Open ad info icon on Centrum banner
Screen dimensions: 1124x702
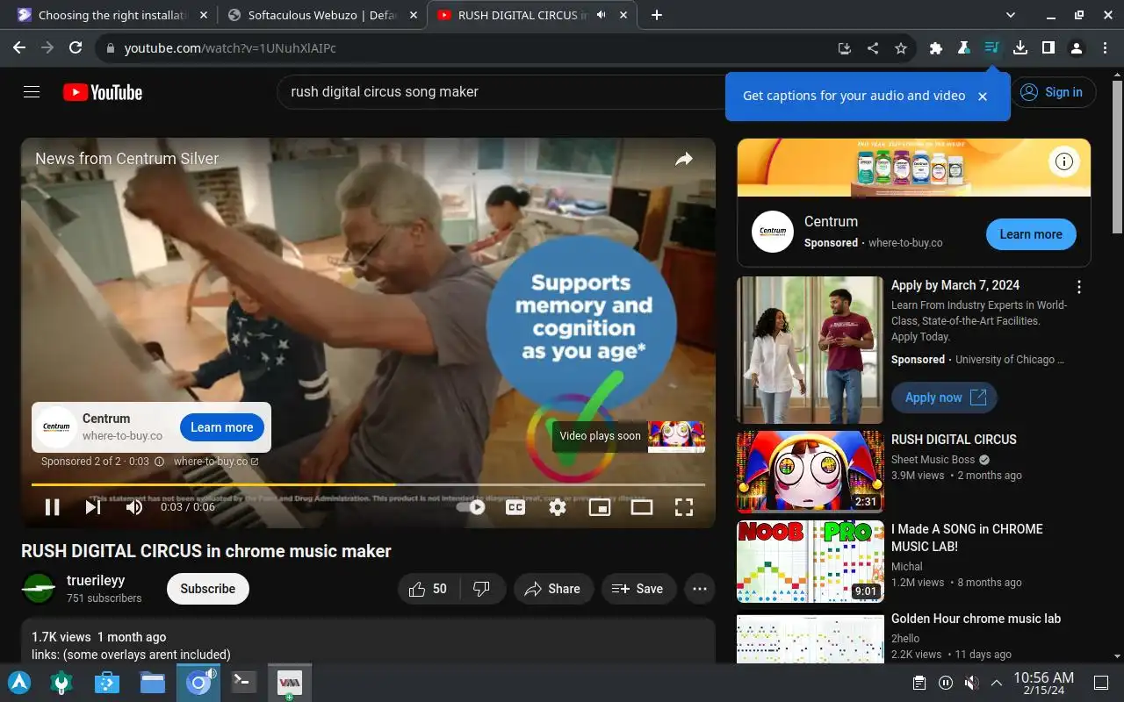(1064, 161)
